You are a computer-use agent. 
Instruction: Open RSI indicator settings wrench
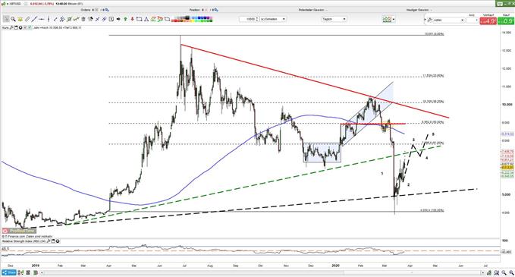coord(49,241)
